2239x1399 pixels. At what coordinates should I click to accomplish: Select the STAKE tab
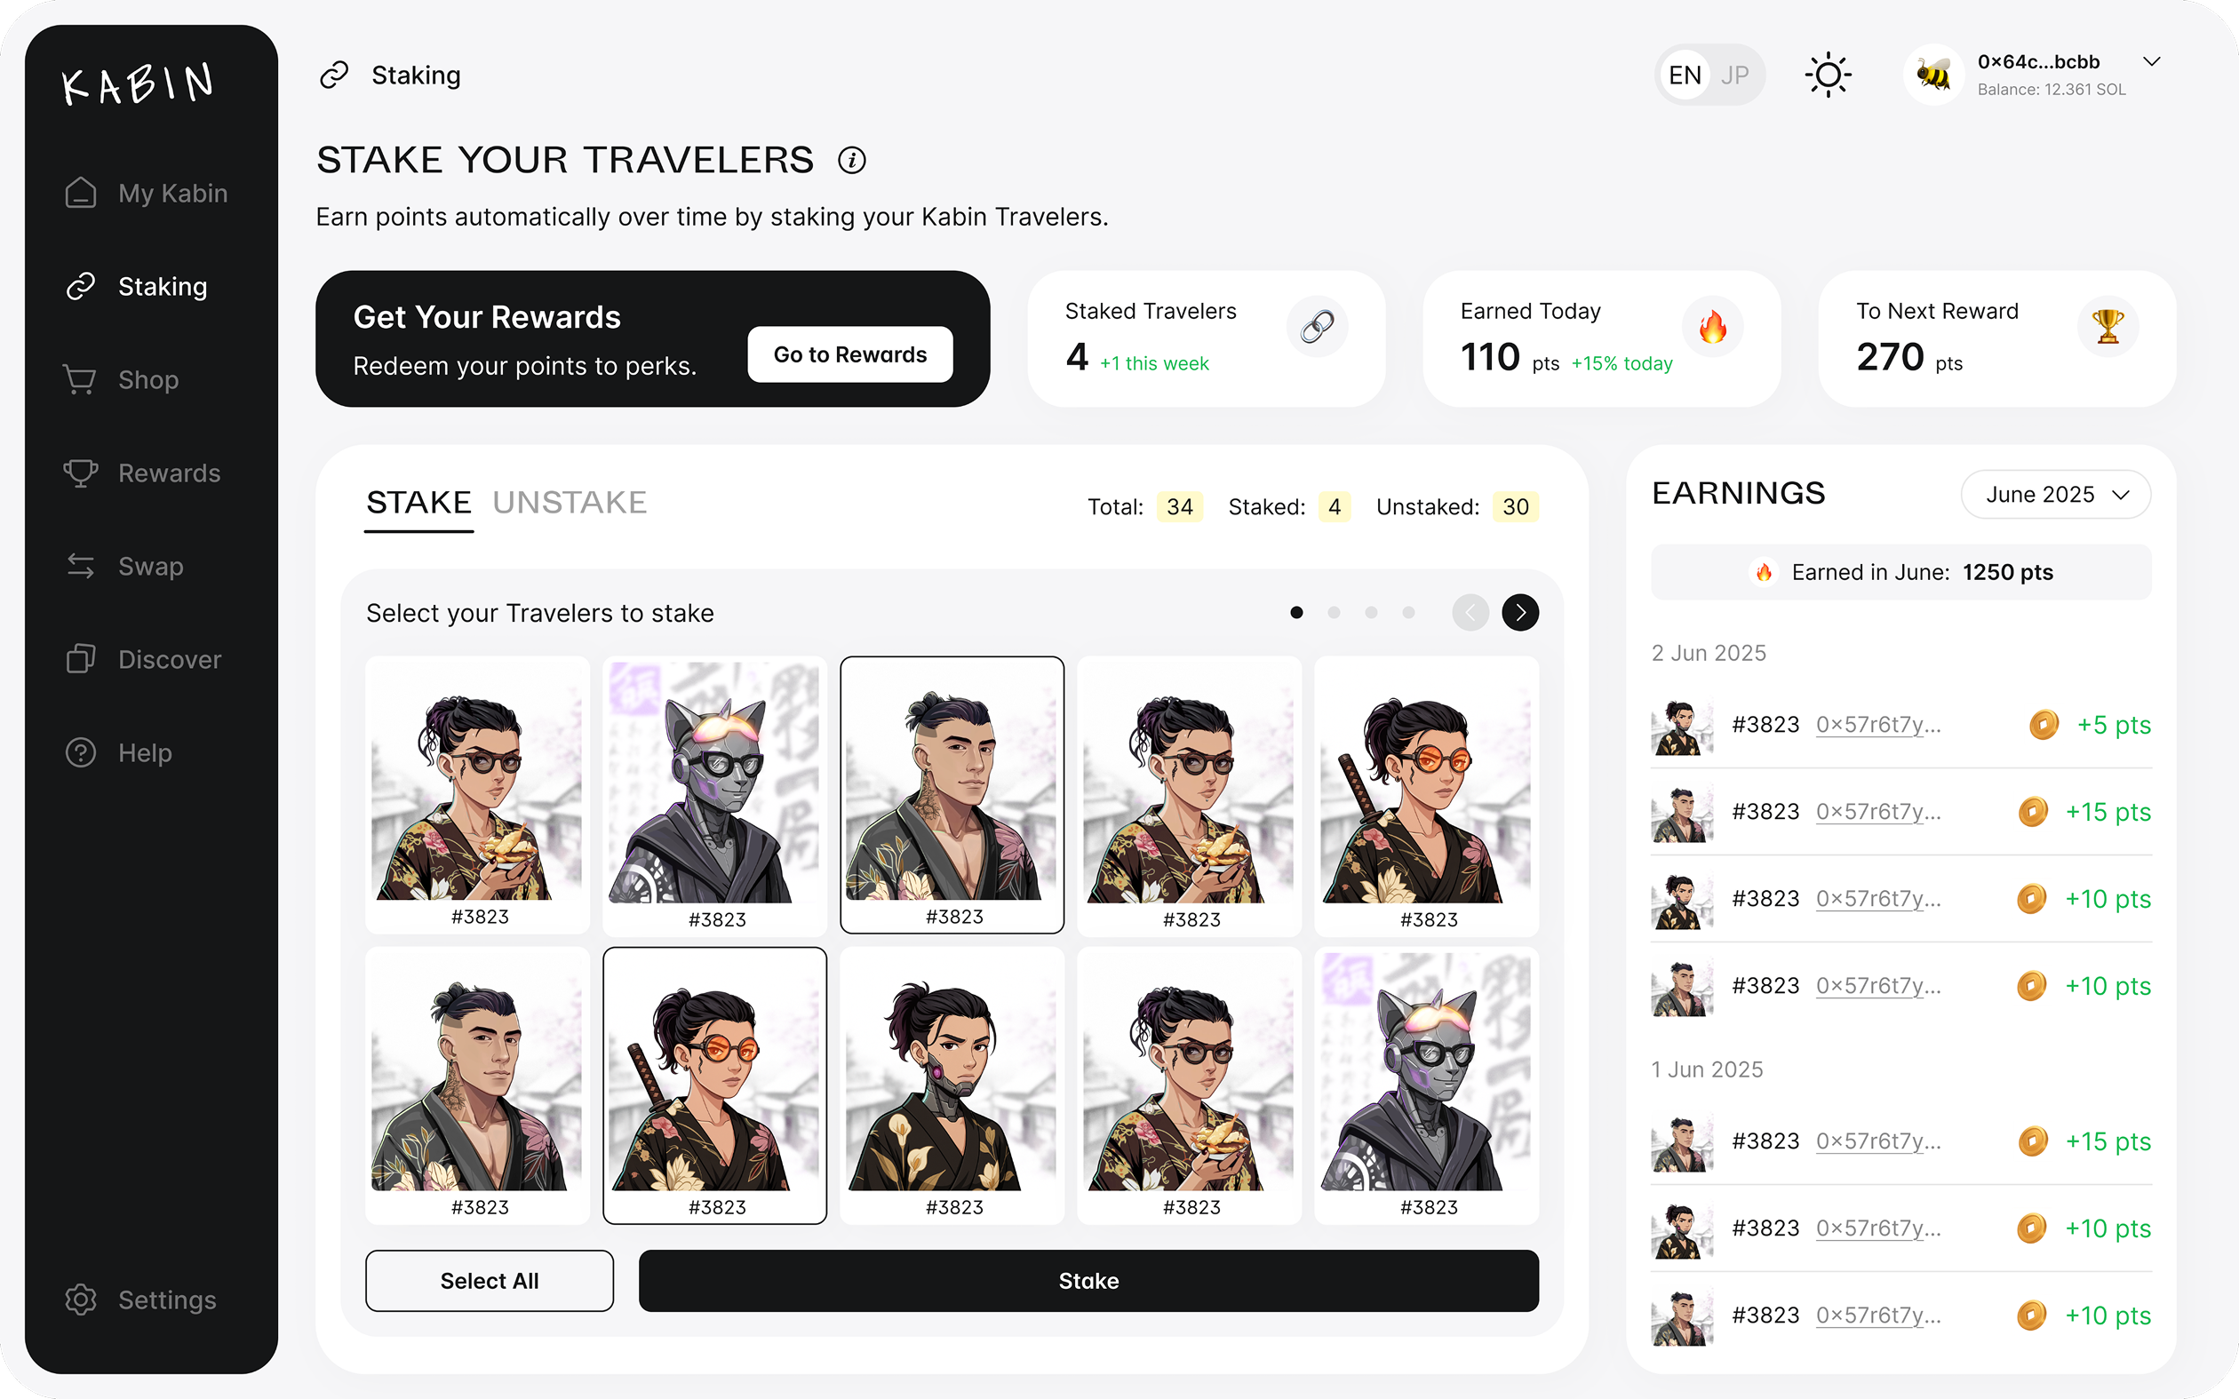click(419, 503)
